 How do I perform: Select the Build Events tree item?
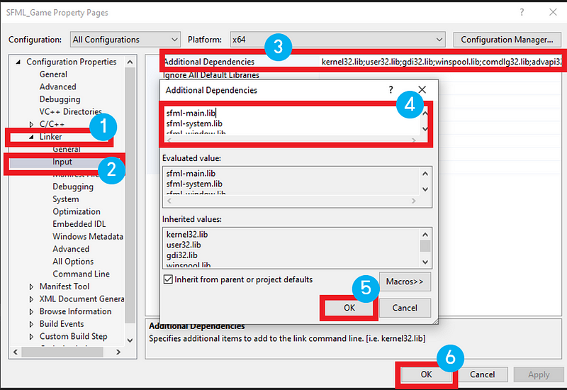[x=62, y=324]
